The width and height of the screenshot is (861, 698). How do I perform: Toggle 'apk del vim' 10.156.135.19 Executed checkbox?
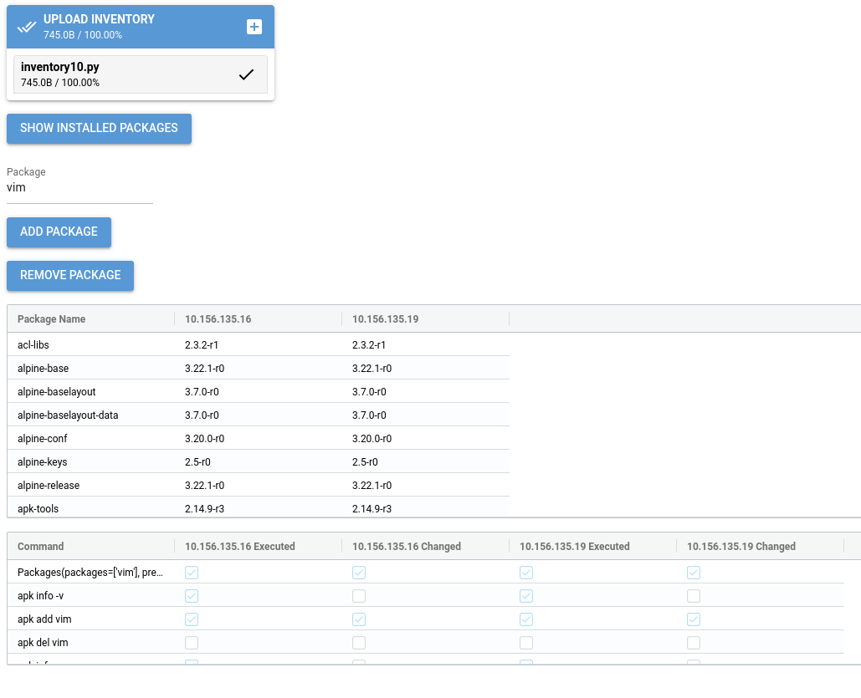526,643
